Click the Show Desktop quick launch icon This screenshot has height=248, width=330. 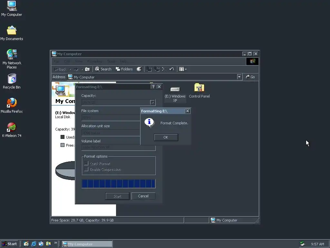pyautogui.click(x=26, y=244)
